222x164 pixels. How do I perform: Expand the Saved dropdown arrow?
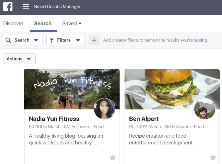(80, 23)
